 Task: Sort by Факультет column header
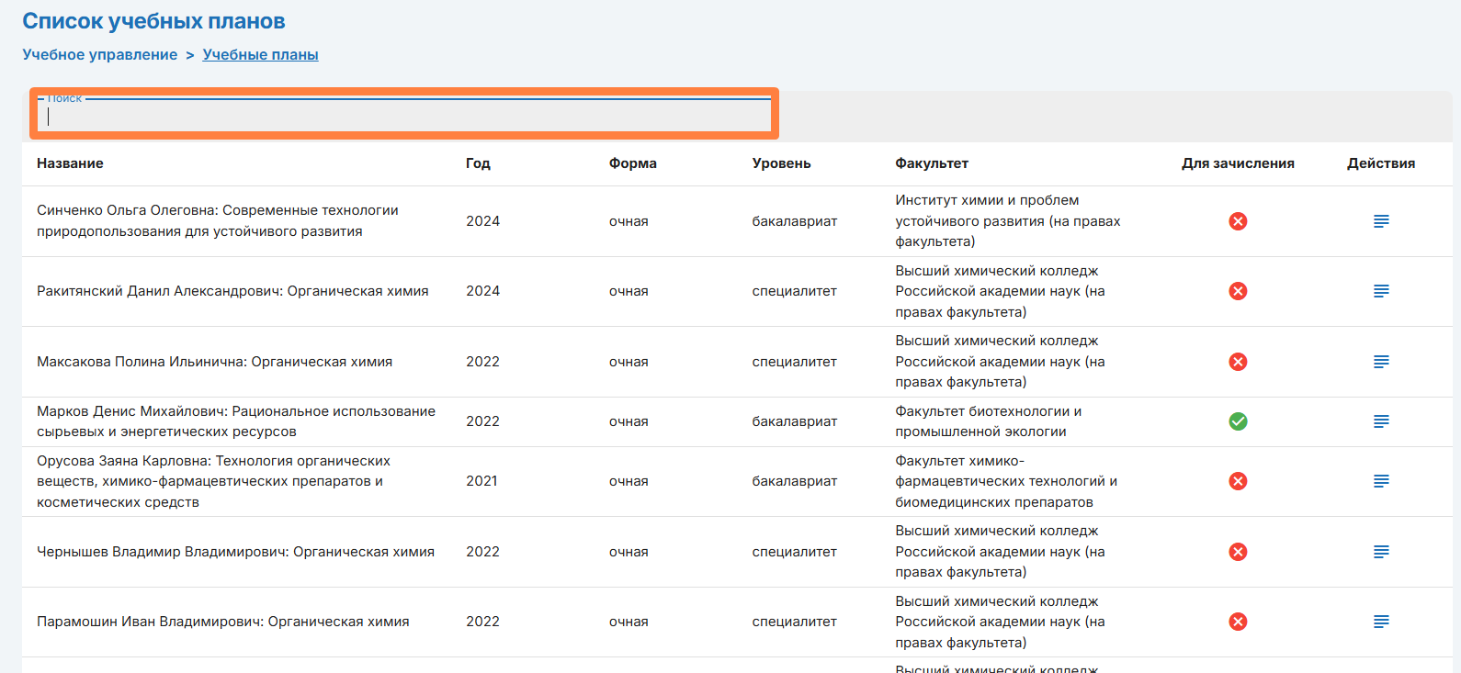932,163
